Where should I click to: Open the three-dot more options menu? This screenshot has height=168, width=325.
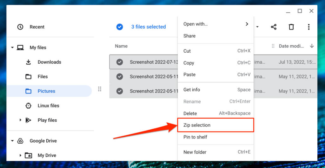pos(308,27)
